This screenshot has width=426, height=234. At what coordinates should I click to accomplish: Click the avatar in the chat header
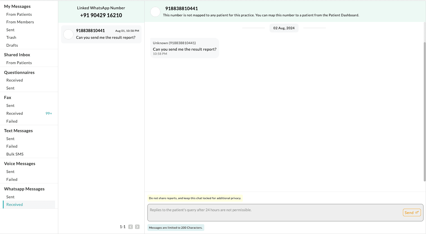(x=155, y=12)
